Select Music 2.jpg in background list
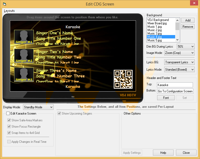The image size is (200, 159). tap(161, 30)
